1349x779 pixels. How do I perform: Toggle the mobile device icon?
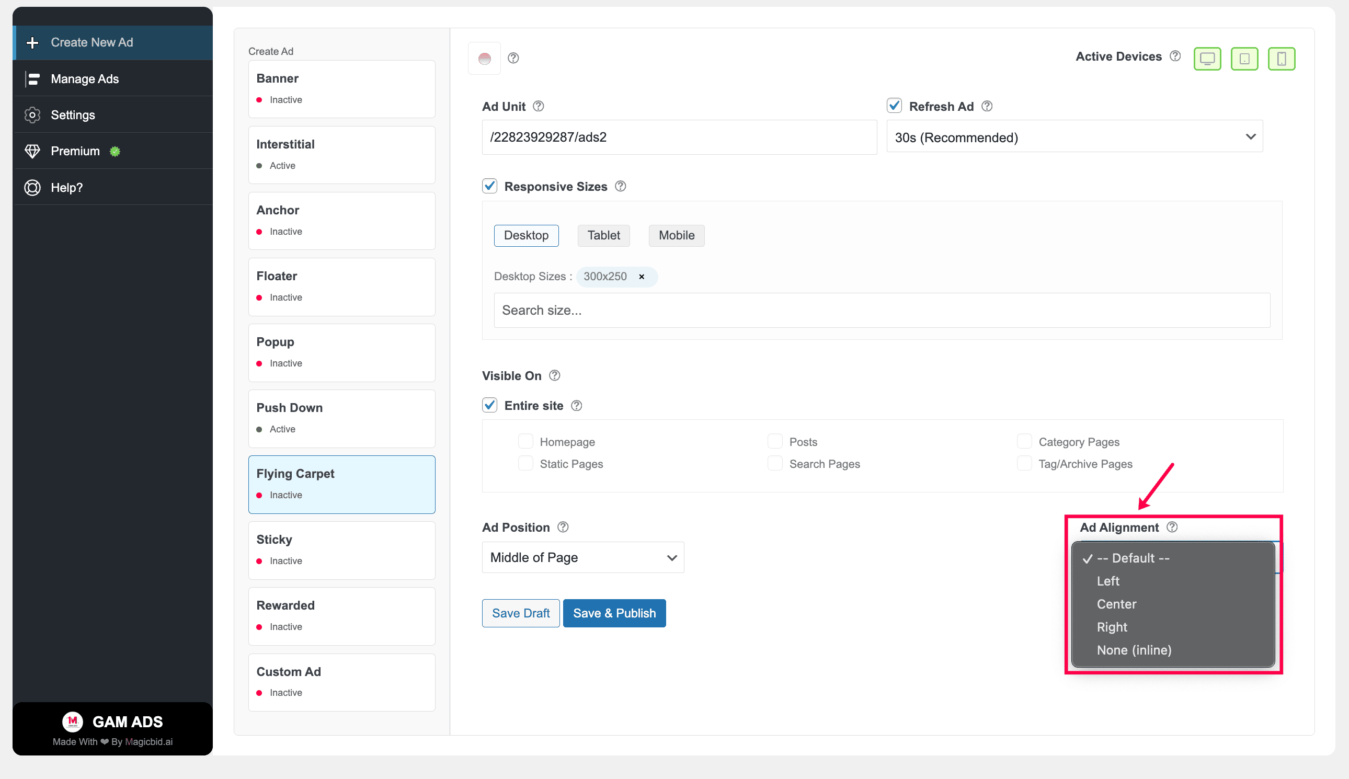coord(1281,59)
